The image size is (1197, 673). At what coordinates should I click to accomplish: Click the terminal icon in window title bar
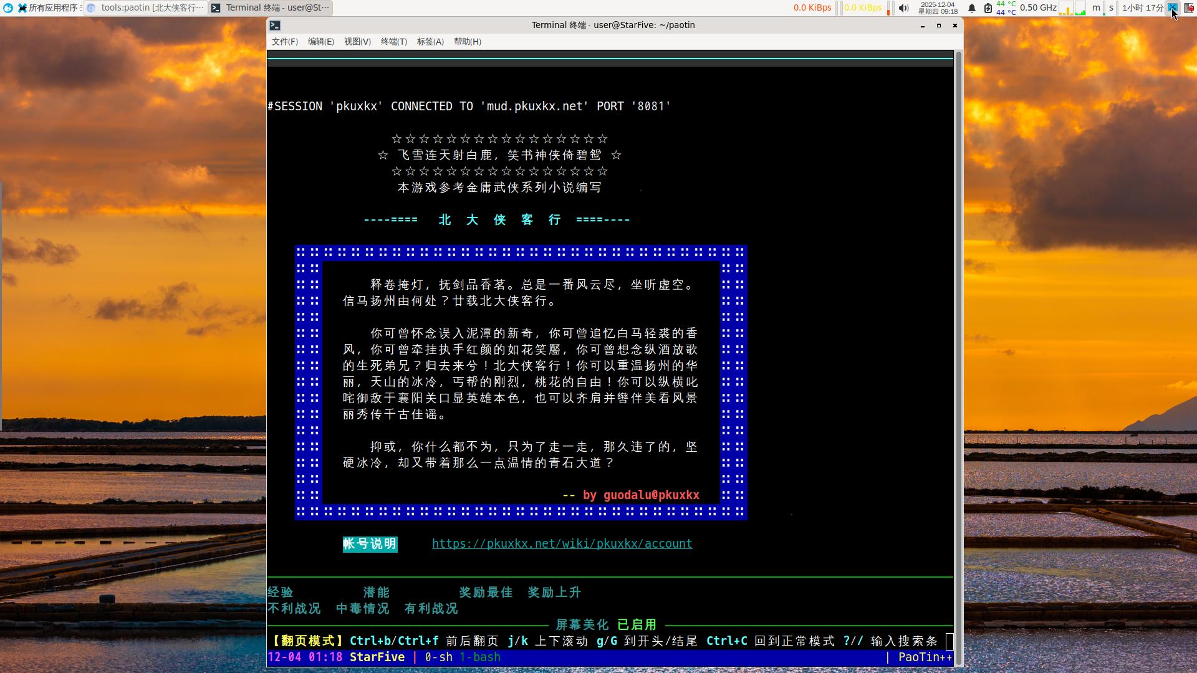[x=275, y=26]
